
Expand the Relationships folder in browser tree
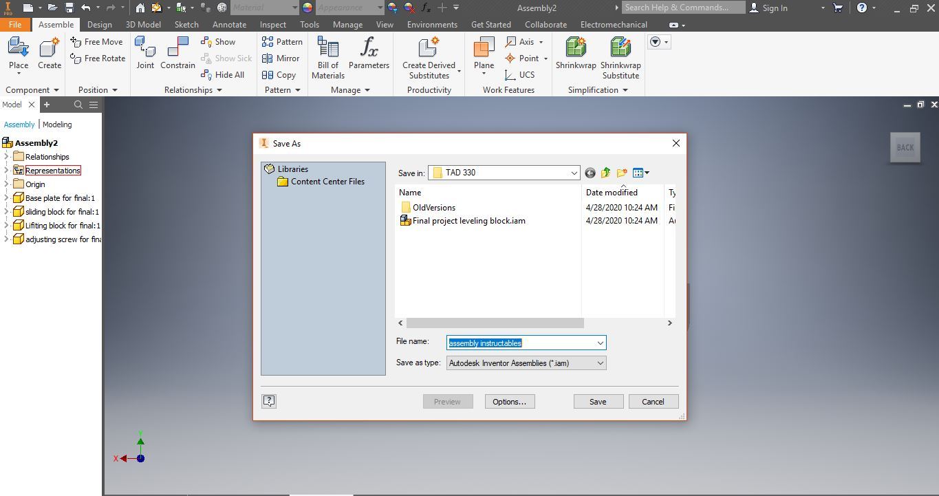(x=6, y=157)
